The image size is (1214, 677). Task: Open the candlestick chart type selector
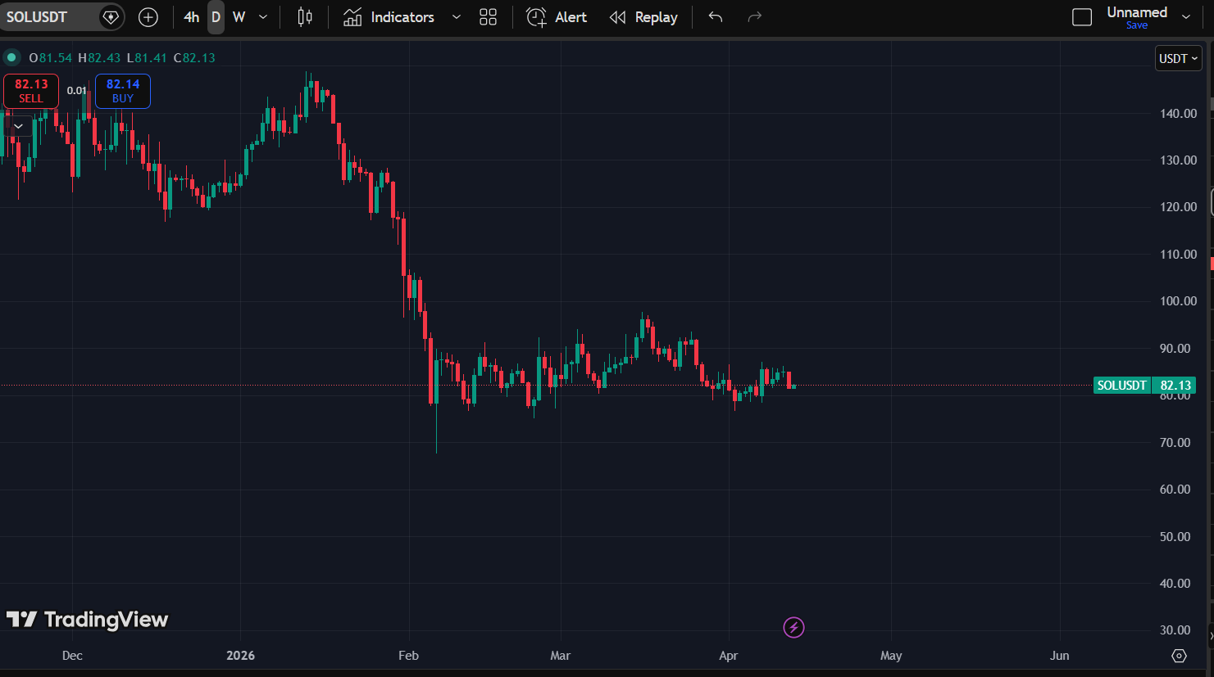click(x=305, y=17)
